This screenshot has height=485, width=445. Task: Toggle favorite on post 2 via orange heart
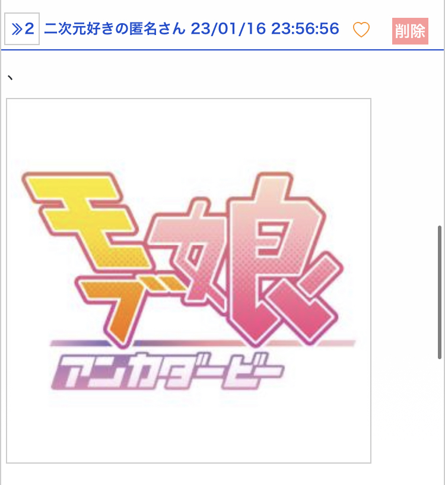[x=361, y=30]
